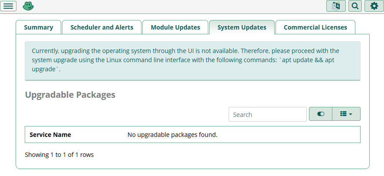Select the System Updates tab
This screenshot has height=176, width=384.
(242, 27)
